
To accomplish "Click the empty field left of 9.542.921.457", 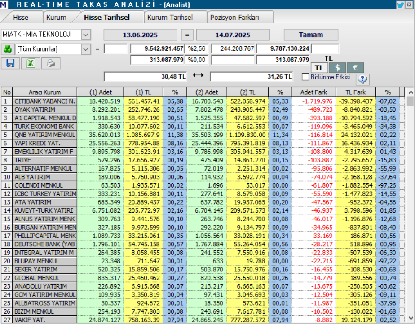I will (x=115, y=48).
